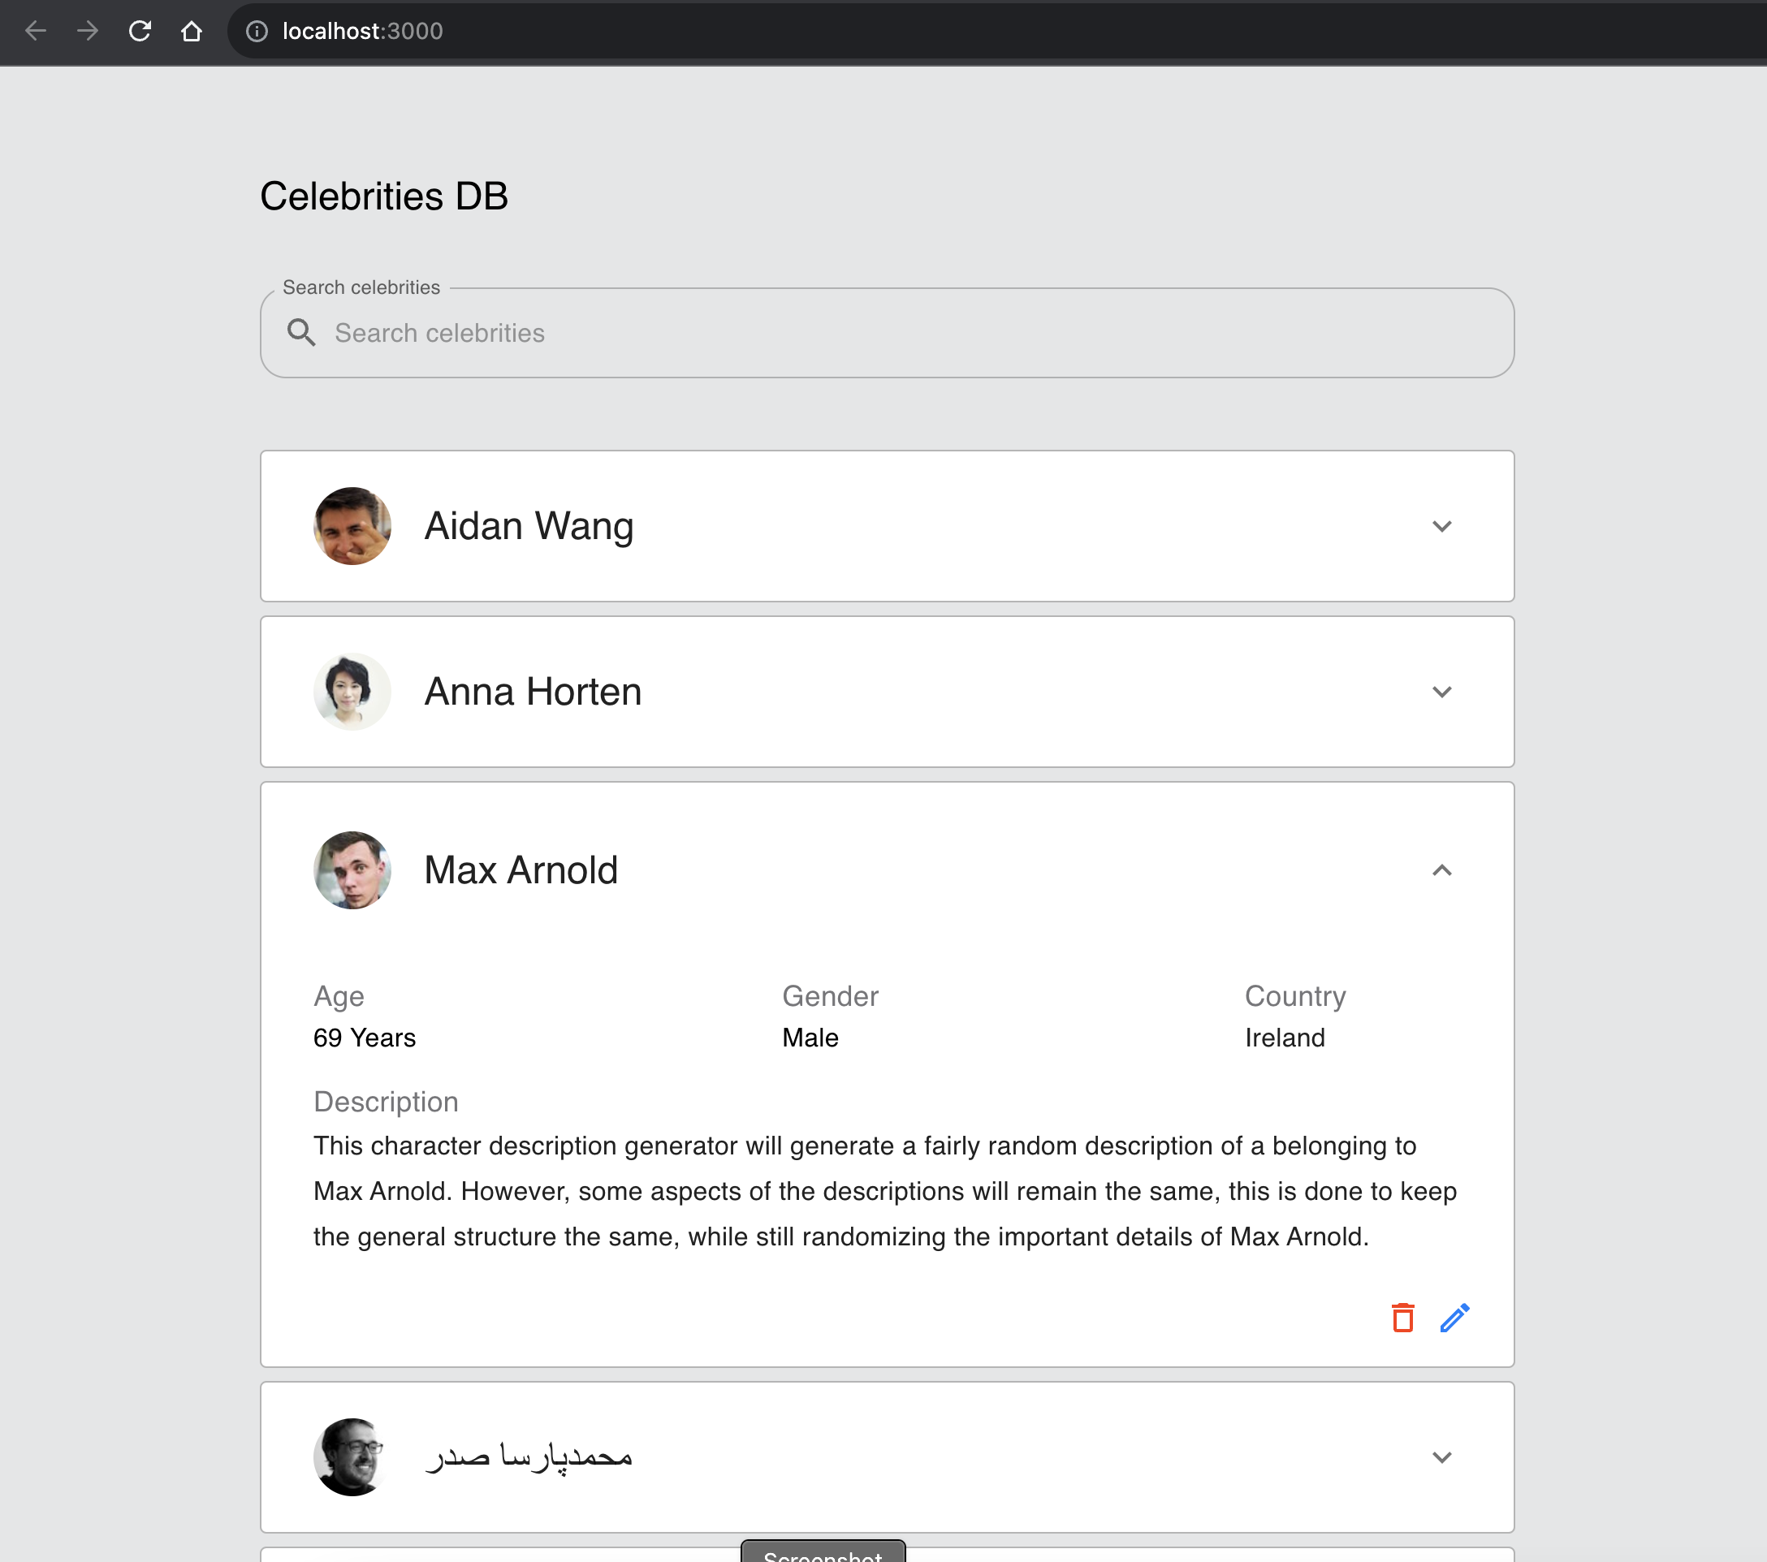1767x1562 pixels.
Task: Click the delete (trash) icon for Max Arnold
Action: (x=1402, y=1318)
